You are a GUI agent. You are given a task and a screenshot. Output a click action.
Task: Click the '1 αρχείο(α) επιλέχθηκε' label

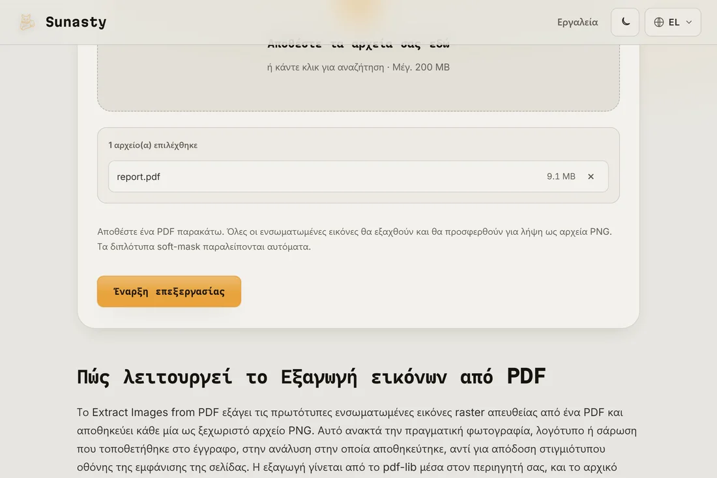153,145
